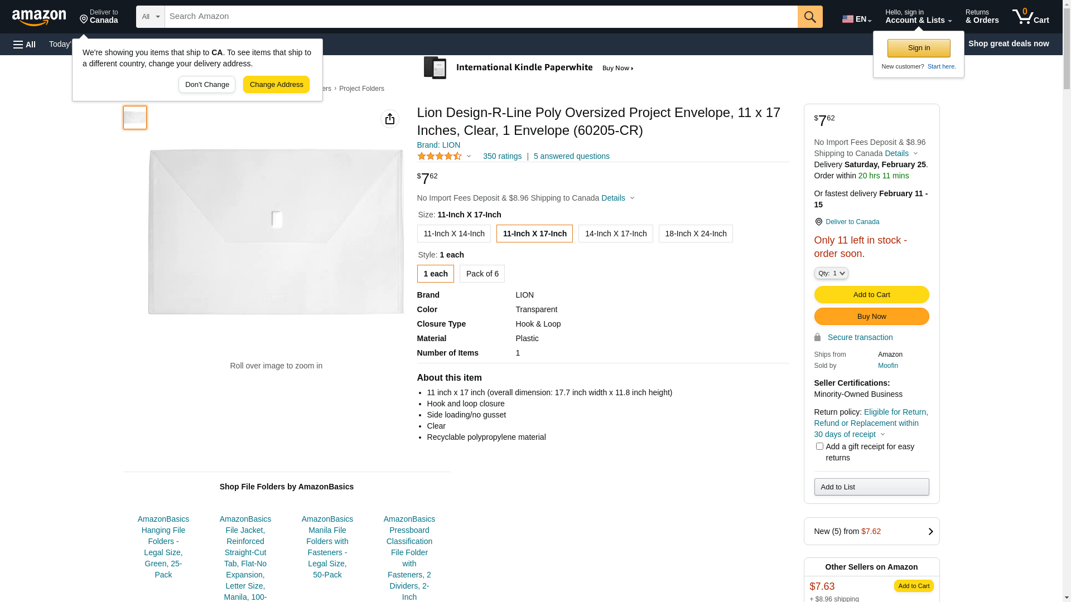Click Secure transaction link
The height and width of the screenshot is (602, 1071).
pos(860,337)
